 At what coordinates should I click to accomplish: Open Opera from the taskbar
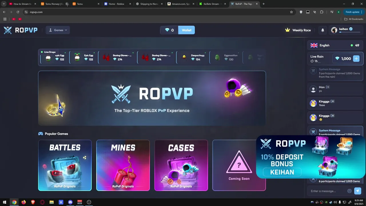(42, 202)
